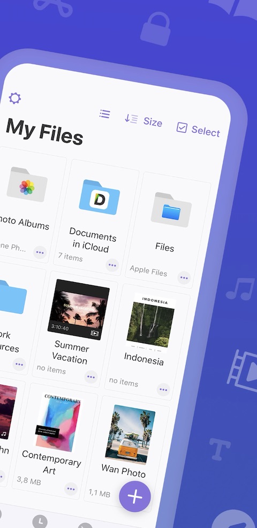257x528 pixels.
Task: Open more options for Contemporary Art
Action: (x=71, y=488)
